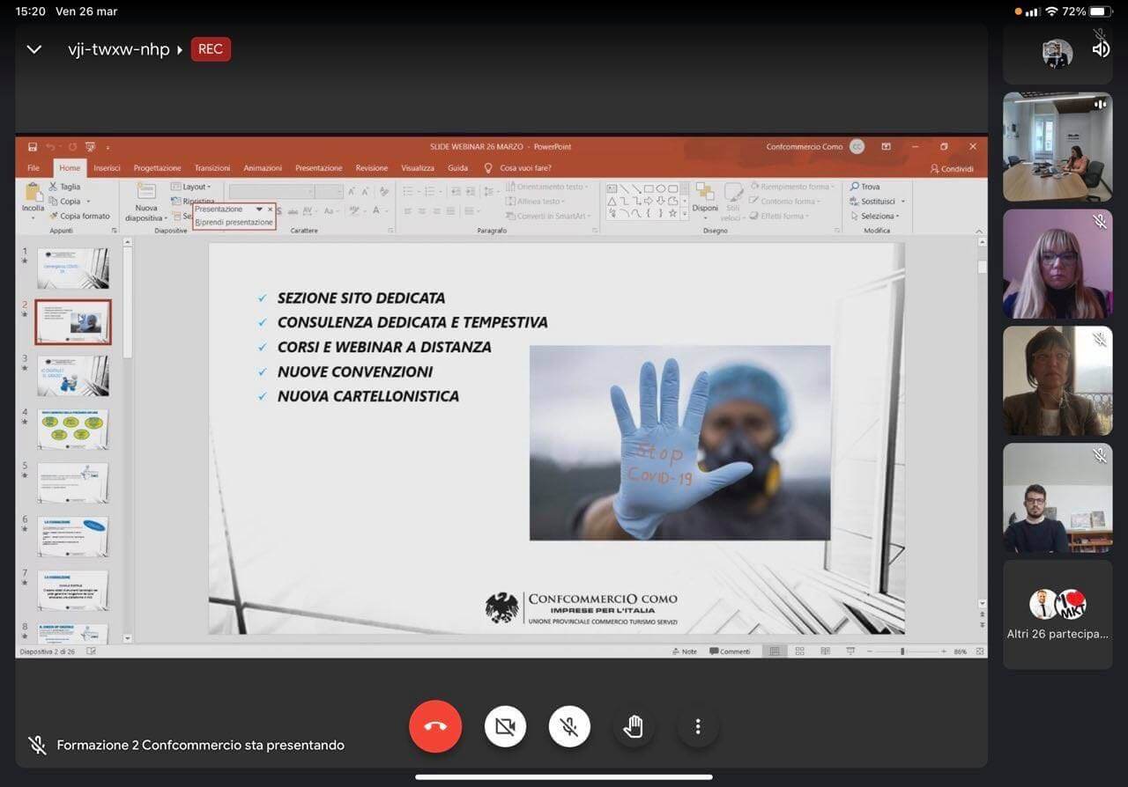Click the Trova search tool
1128x787 pixels.
[x=865, y=187]
